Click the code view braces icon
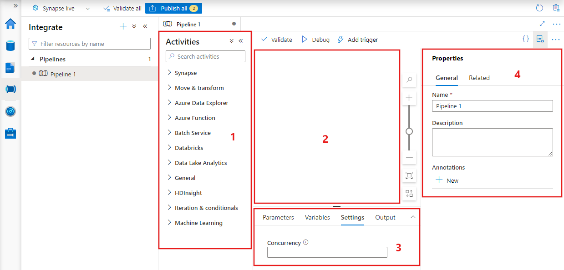564x270 pixels. 525,40
